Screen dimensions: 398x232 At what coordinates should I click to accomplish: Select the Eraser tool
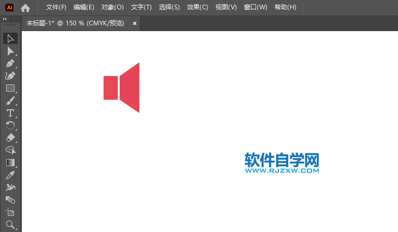(10, 138)
